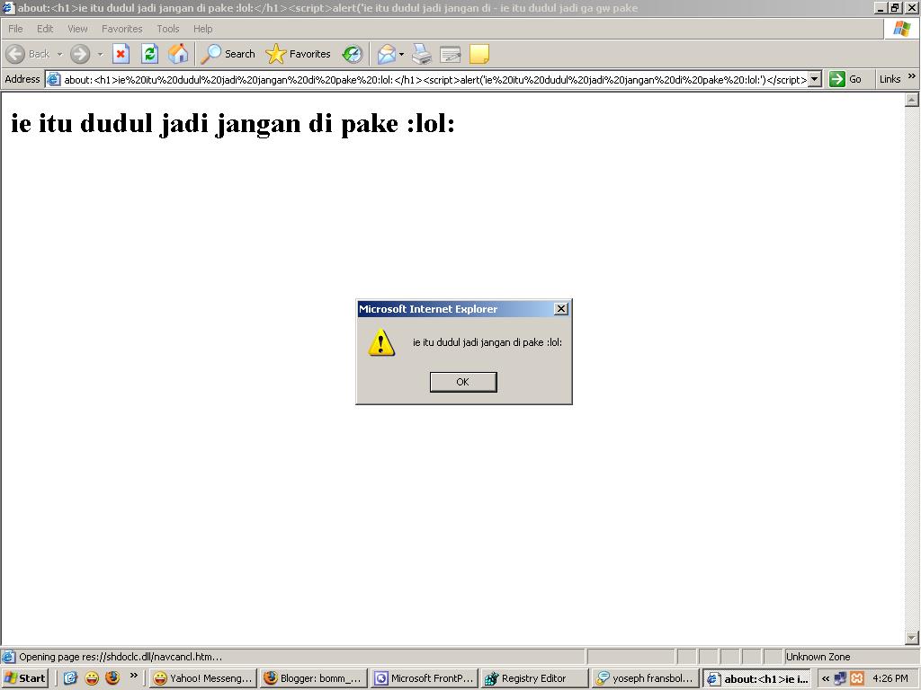Expand hidden quick launch icons chevron
Image resolution: width=921 pixels, height=690 pixels.
(133, 676)
